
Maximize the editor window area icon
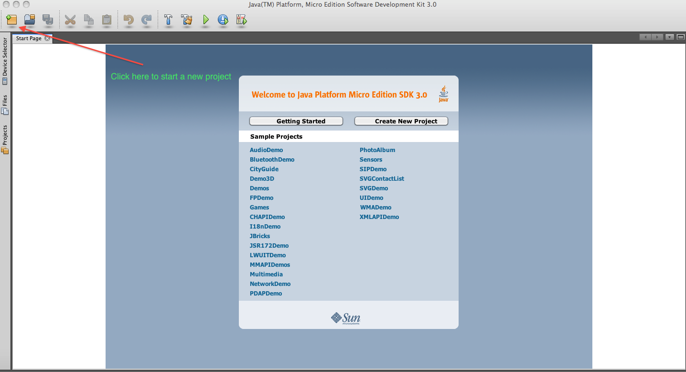click(x=680, y=37)
